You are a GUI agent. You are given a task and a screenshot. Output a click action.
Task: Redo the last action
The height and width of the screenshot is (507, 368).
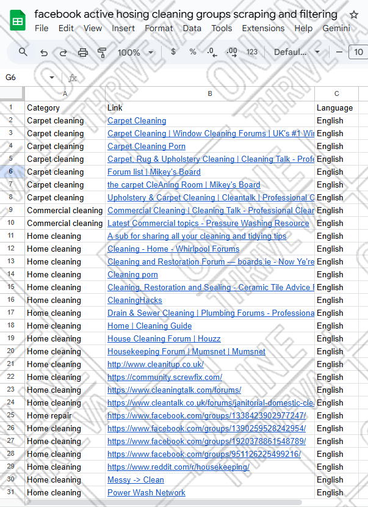tap(63, 52)
